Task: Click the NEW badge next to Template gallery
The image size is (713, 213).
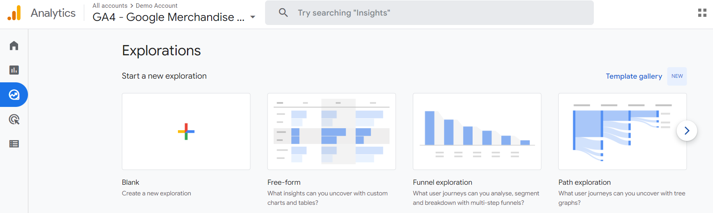Action: tap(677, 76)
